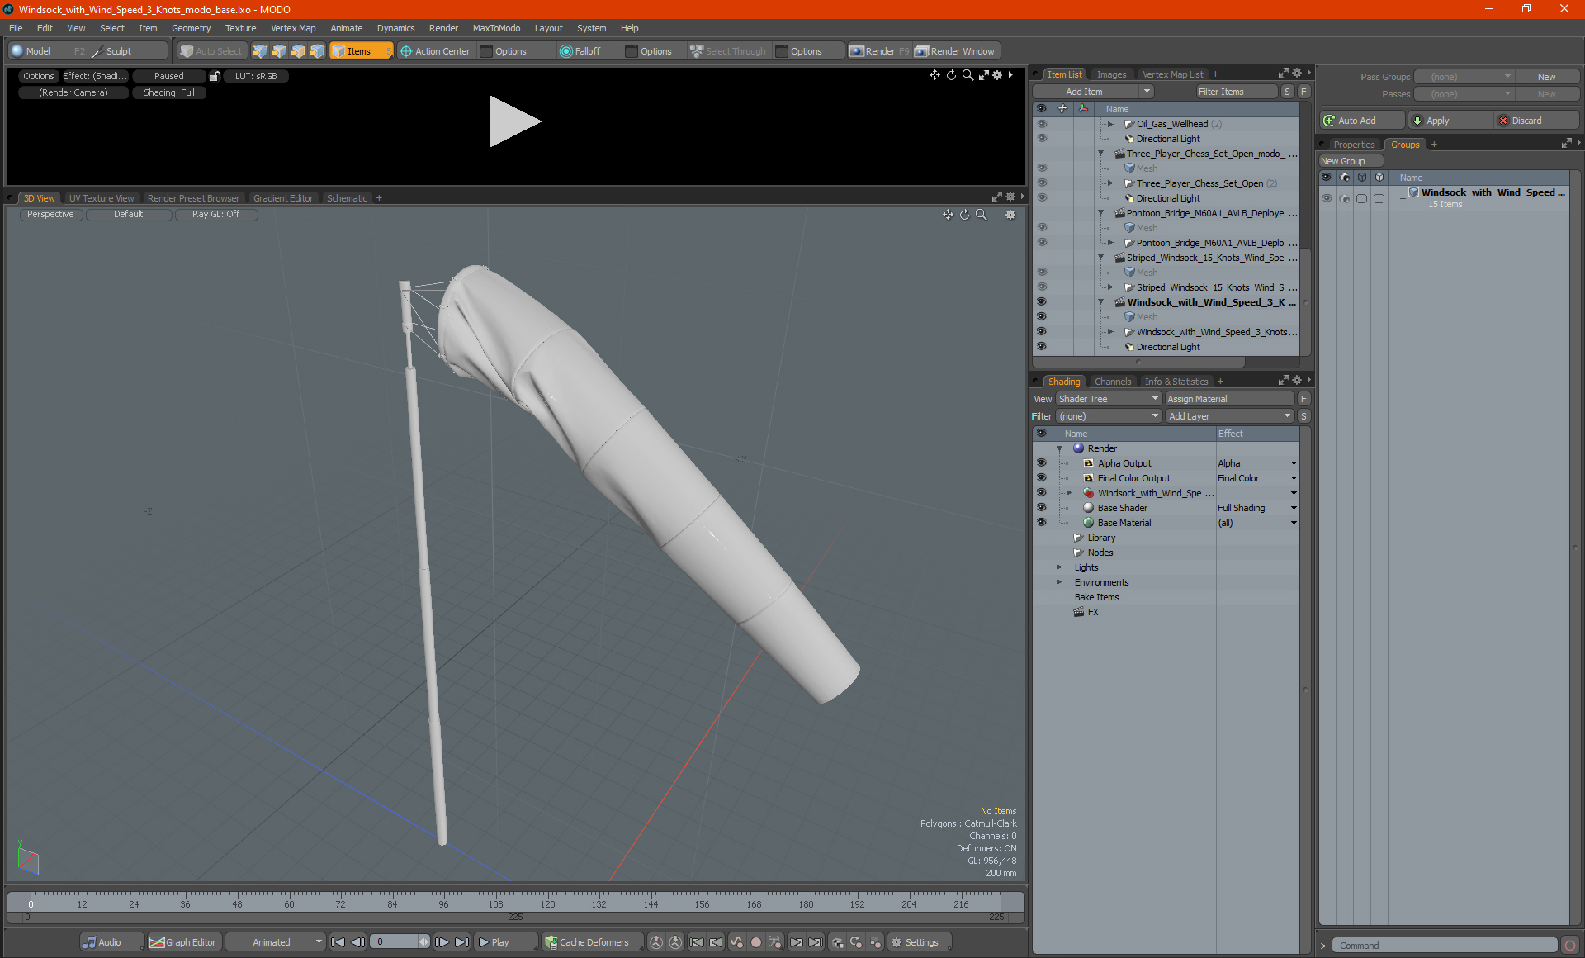Click the 3D viewport zoom magnifier icon
The image size is (1585, 958).
click(x=982, y=215)
